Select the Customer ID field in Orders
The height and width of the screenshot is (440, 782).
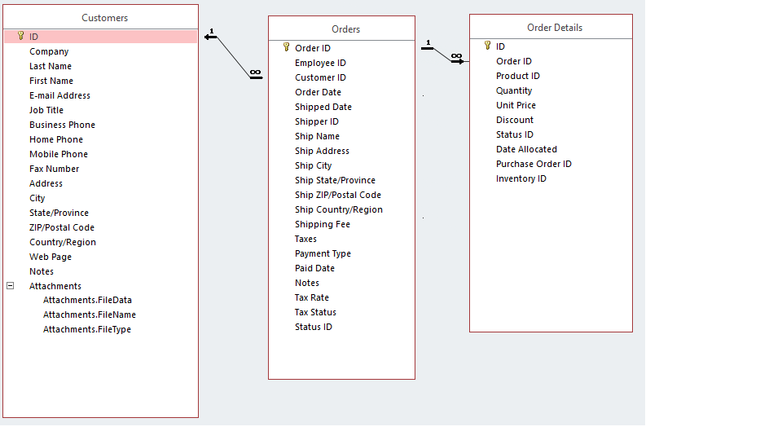[320, 77]
